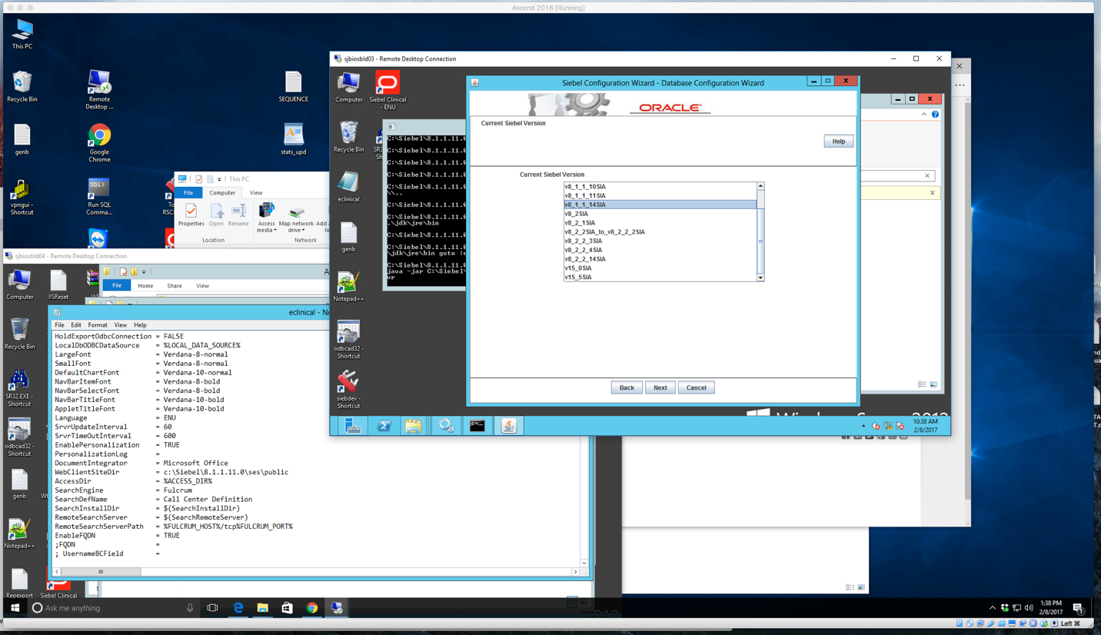Image resolution: width=1101 pixels, height=635 pixels.
Task: Open Microsoft Edge from host taskbar
Action: (238, 608)
